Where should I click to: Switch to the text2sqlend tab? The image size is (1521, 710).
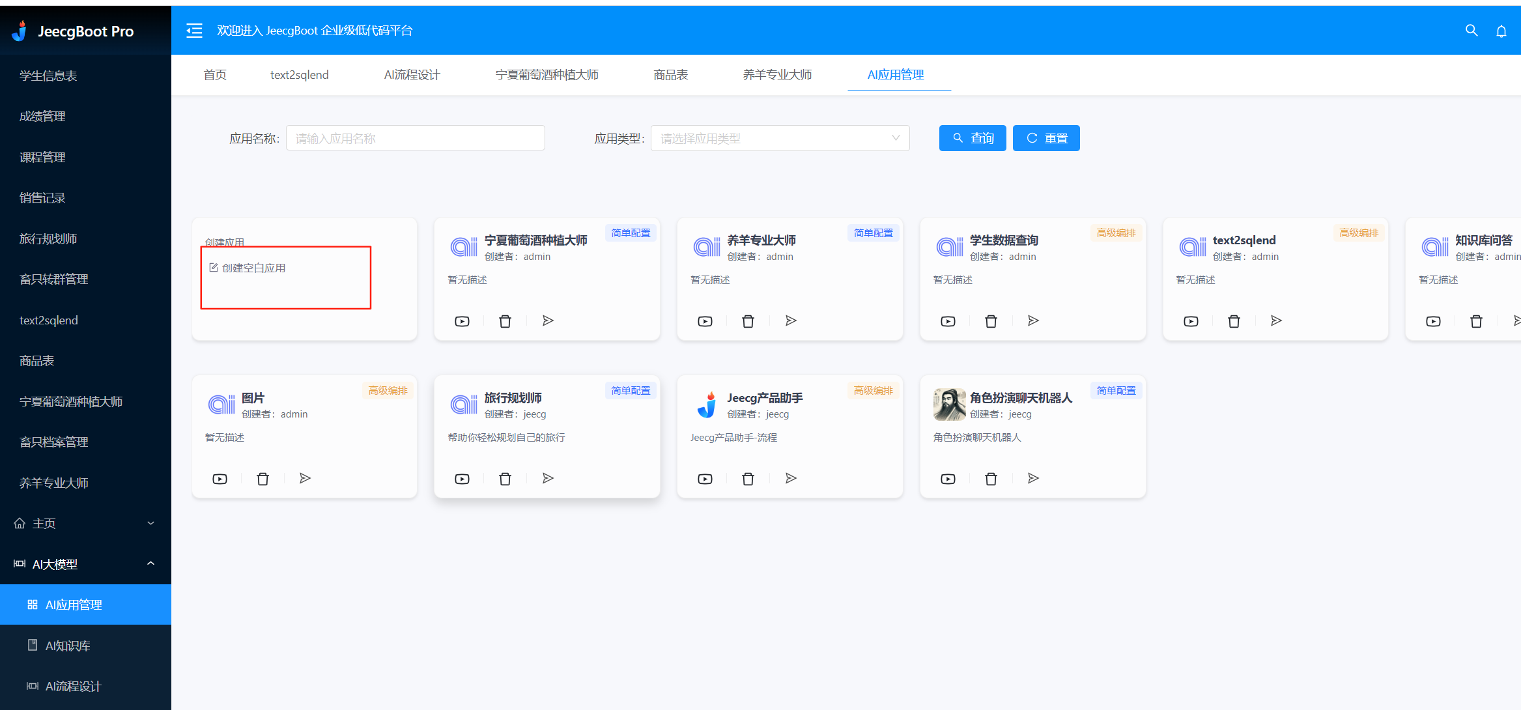[x=300, y=75]
